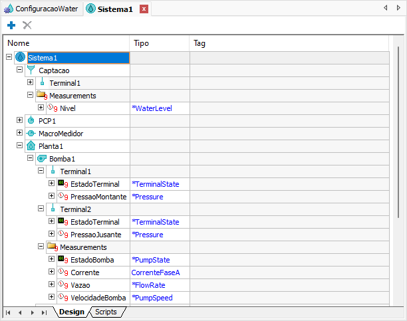Click the Planta1 house icon

pos(31,146)
